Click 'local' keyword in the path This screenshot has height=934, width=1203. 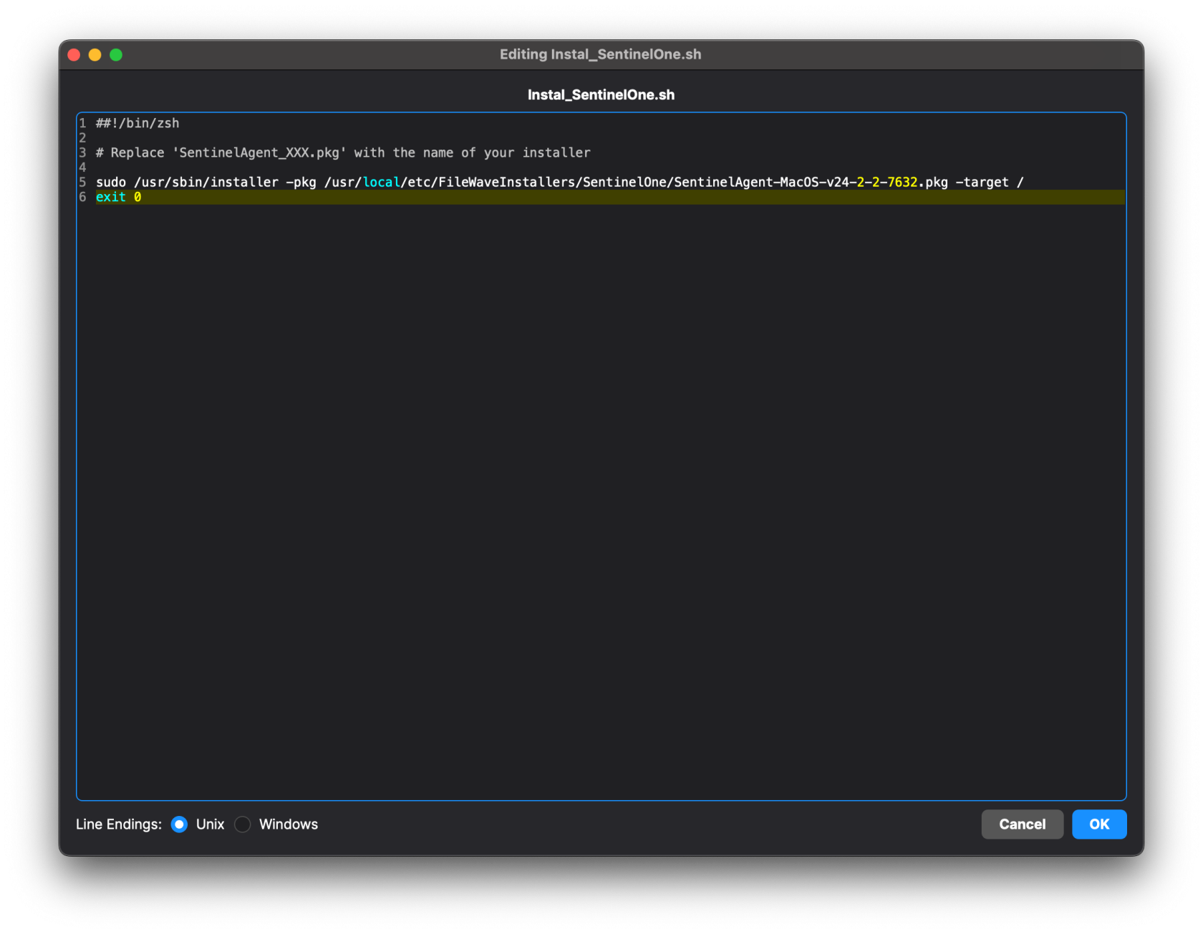(x=381, y=182)
